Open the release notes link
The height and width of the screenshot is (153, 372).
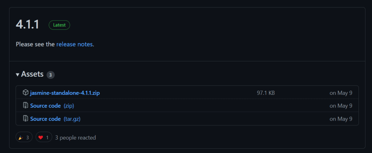pos(74,44)
